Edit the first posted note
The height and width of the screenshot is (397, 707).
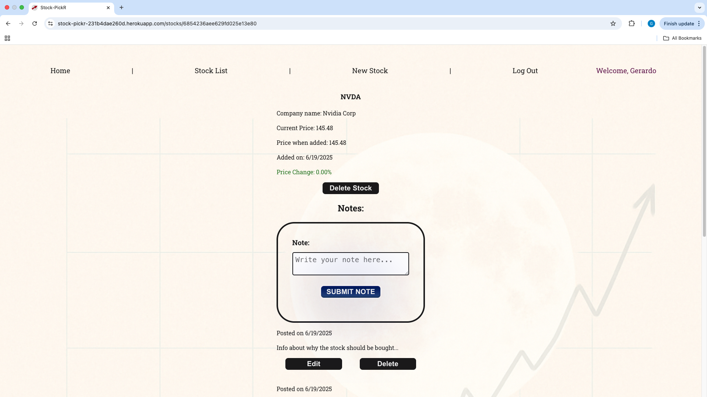click(314, 364)
